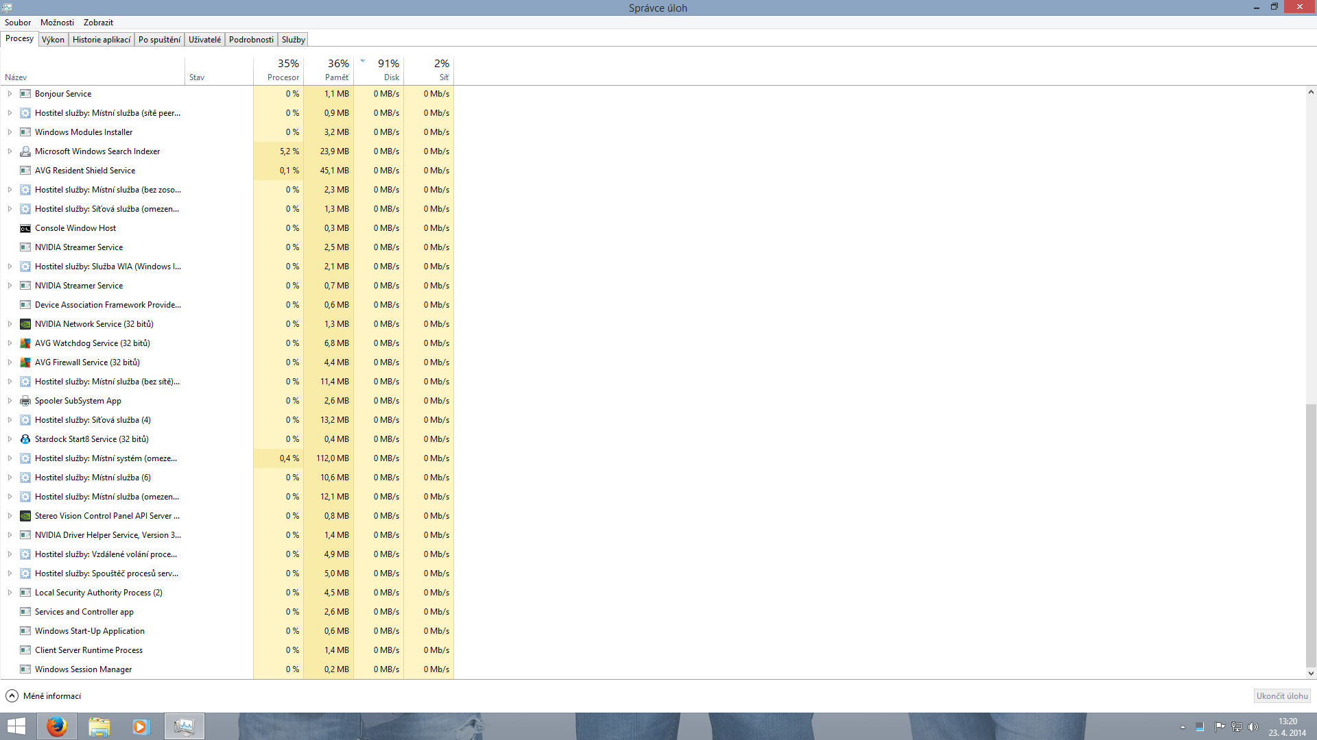Screen dimensions: 1317x740
Task: Click the Spooler SubSystem App printer icon
Action: coord(25,401)
